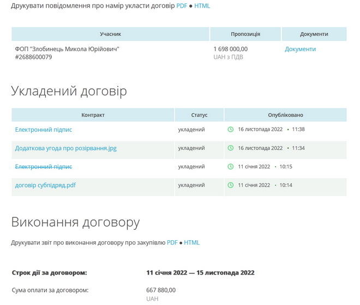Open Додаткова угода про розірвання.jpg file
This screenshot has width=360, height=305.
(65, 148)
